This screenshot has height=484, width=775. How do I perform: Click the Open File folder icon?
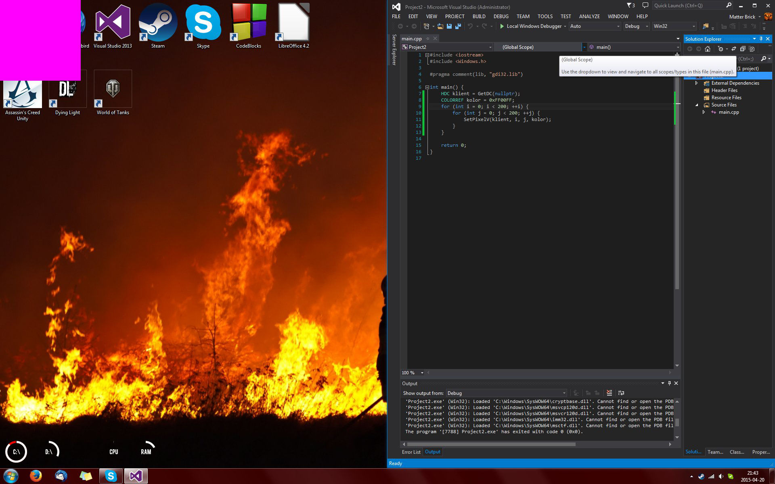440,26
